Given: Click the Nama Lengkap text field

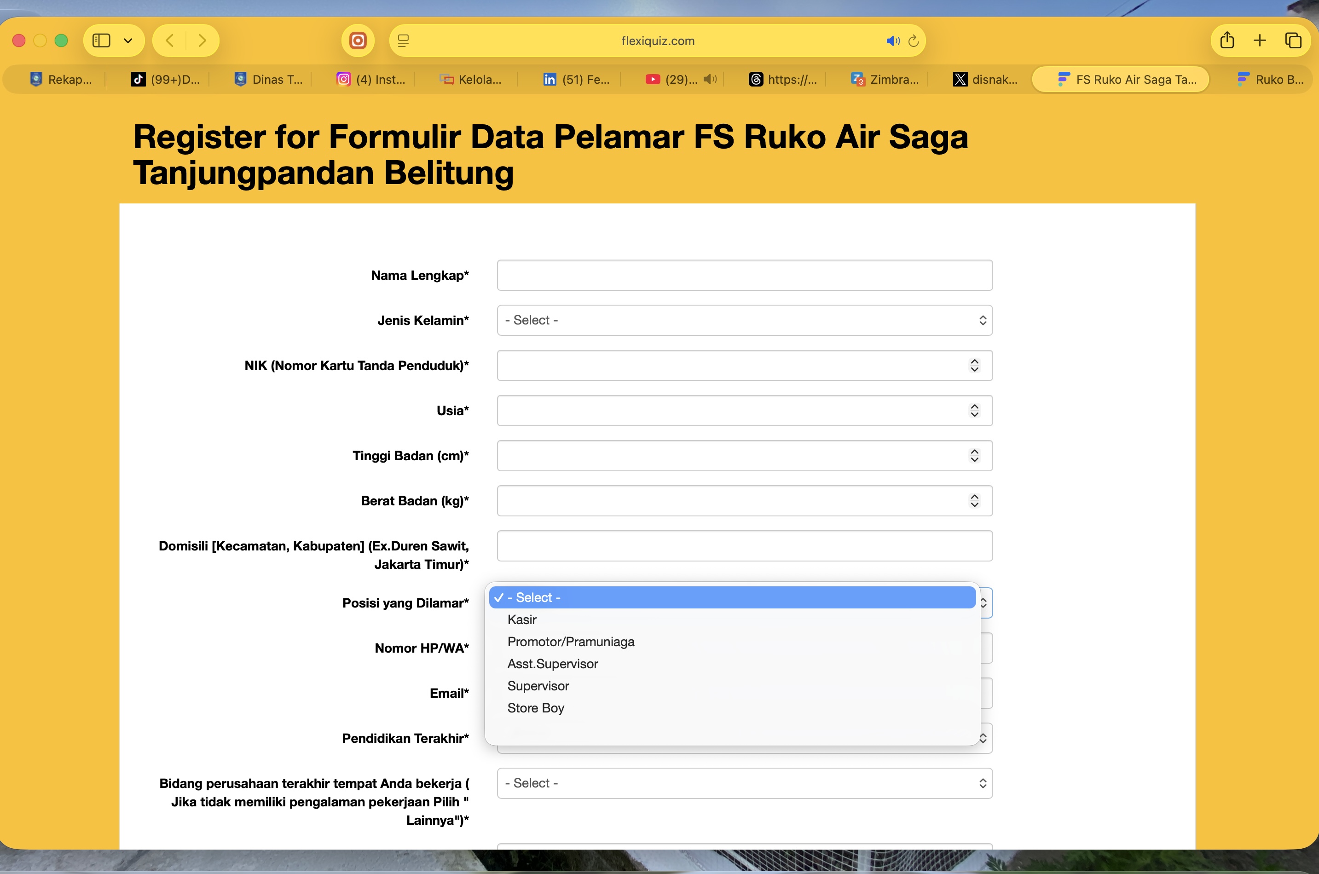Looking at the screenshot, I should pos(745,275).
